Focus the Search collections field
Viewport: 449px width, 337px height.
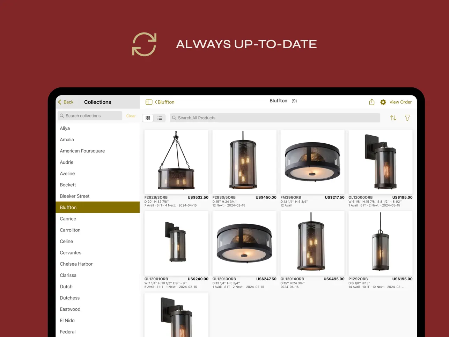[90, 116]
